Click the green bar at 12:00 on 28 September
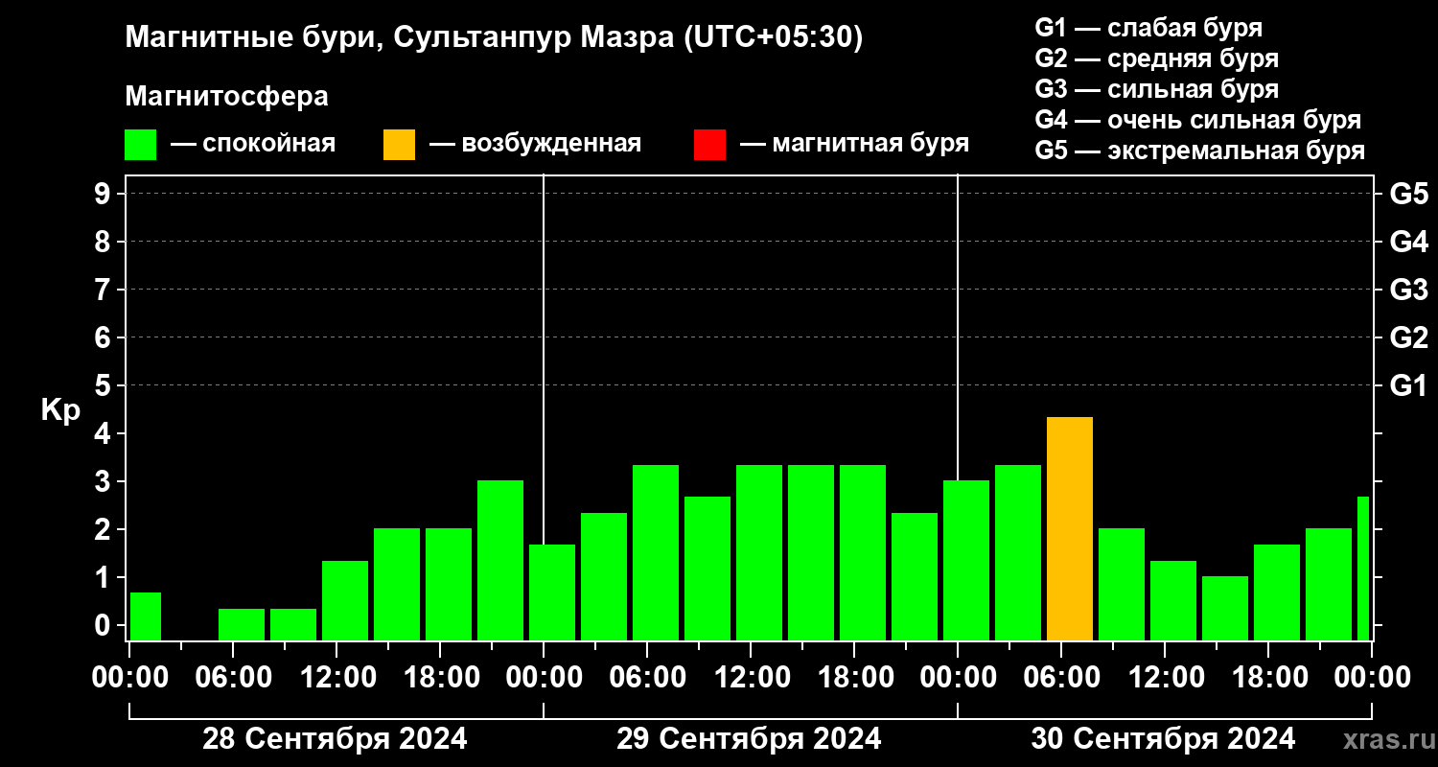1438x767 pixels. coord(345,600)
